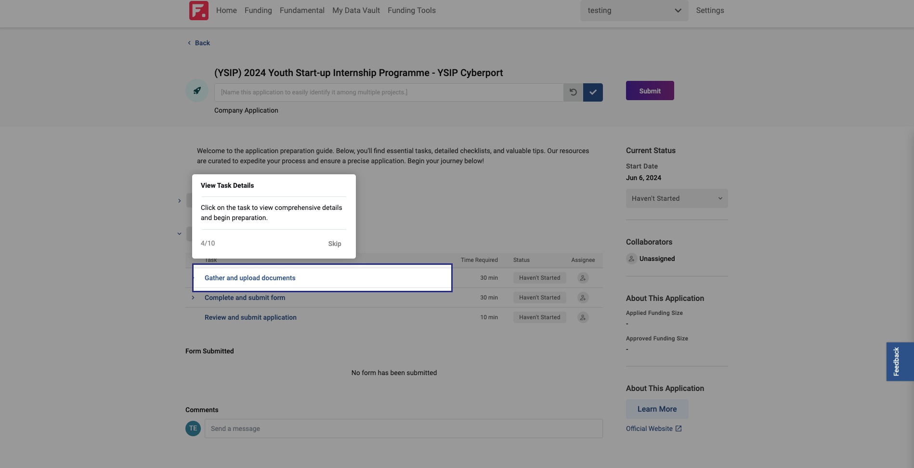Image resolution: width=914 pixels, height=468 pixels.
Task: Collapse the expanded task section chevron
Action: pos(179,234)
